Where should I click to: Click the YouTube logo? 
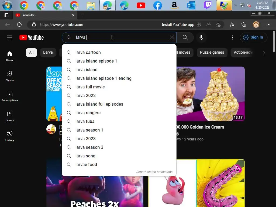click(x=32, y=37)
